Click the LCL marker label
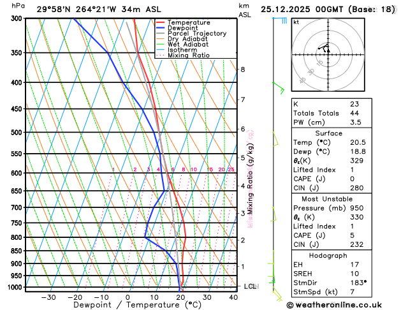The width and height of the screenshot is (401, 310). (251, 286)
